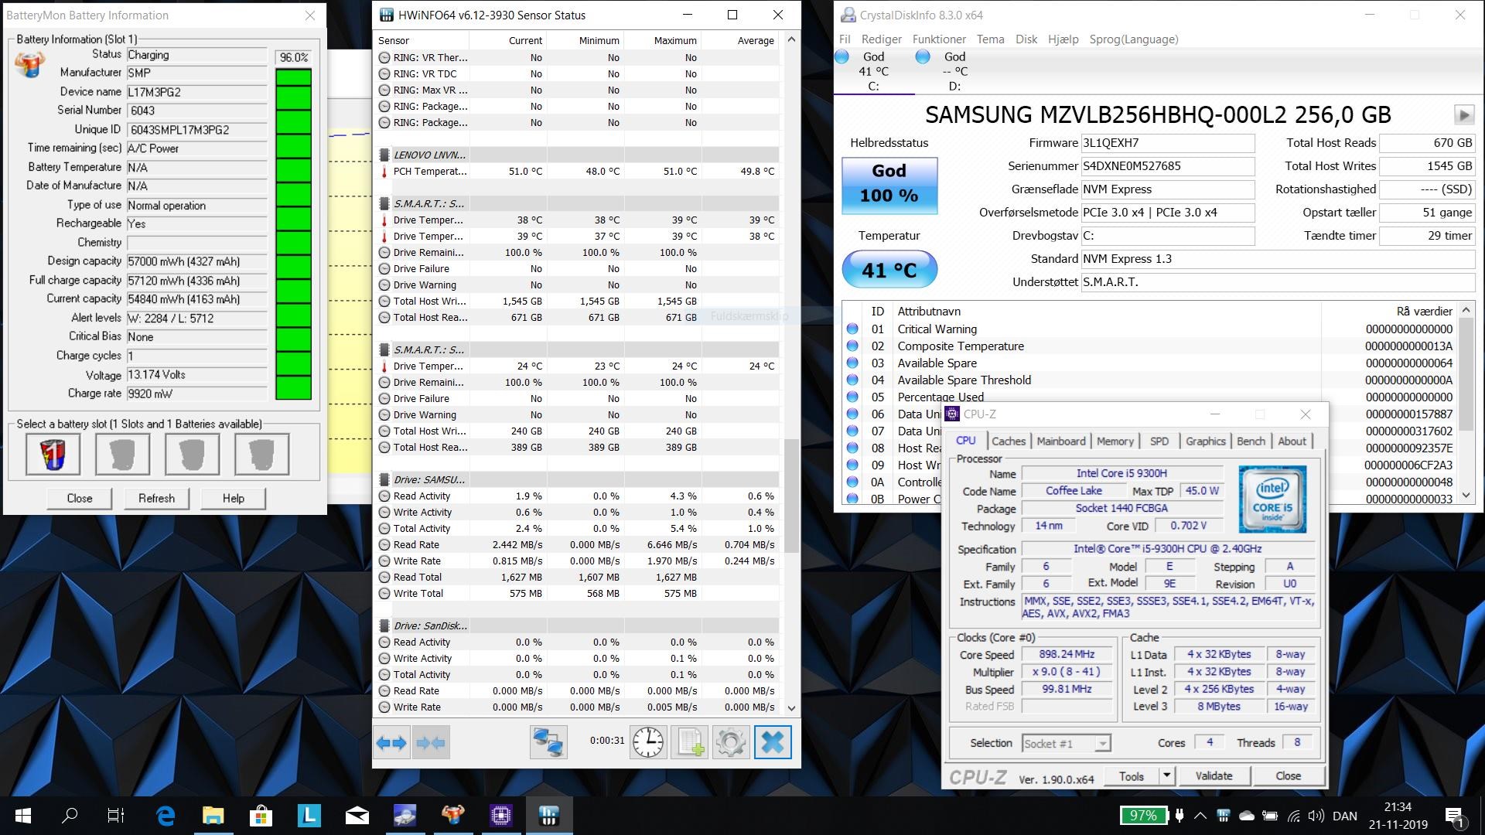Reset the HWiNFO clock timer icon

coord(648,743)
